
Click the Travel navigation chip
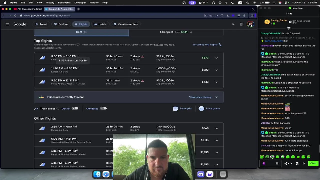pyautogui.click(x=41, y=24)
